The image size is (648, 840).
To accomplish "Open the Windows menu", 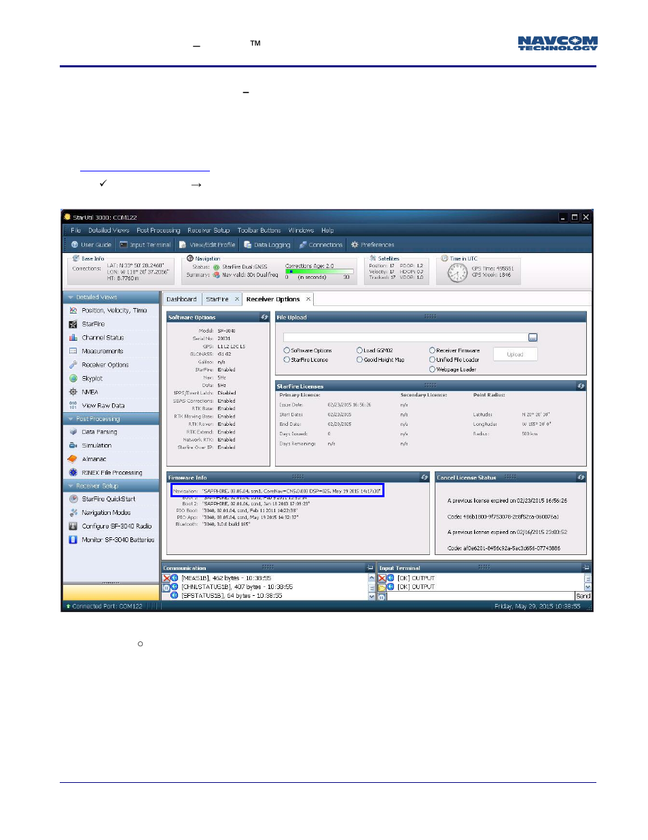I will point(301,231).
